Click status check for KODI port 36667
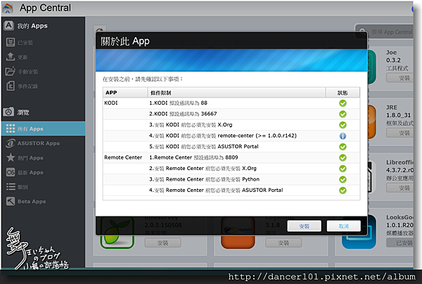 [343, 114]
